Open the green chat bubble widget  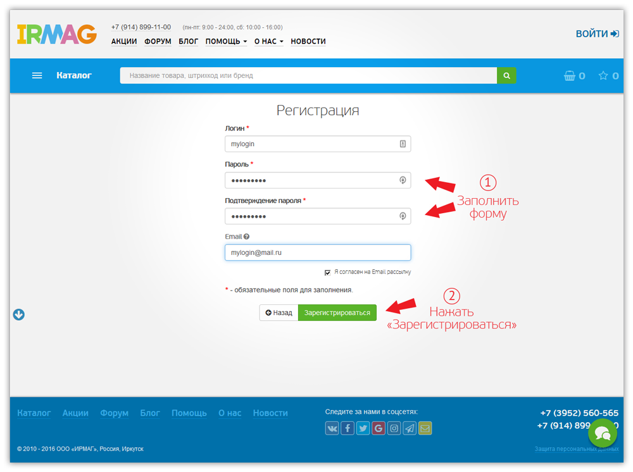click(x=602, y=433)
